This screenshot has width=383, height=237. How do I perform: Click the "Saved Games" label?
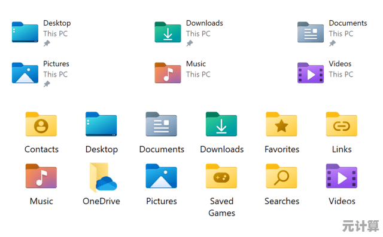(x=222, y=207)
